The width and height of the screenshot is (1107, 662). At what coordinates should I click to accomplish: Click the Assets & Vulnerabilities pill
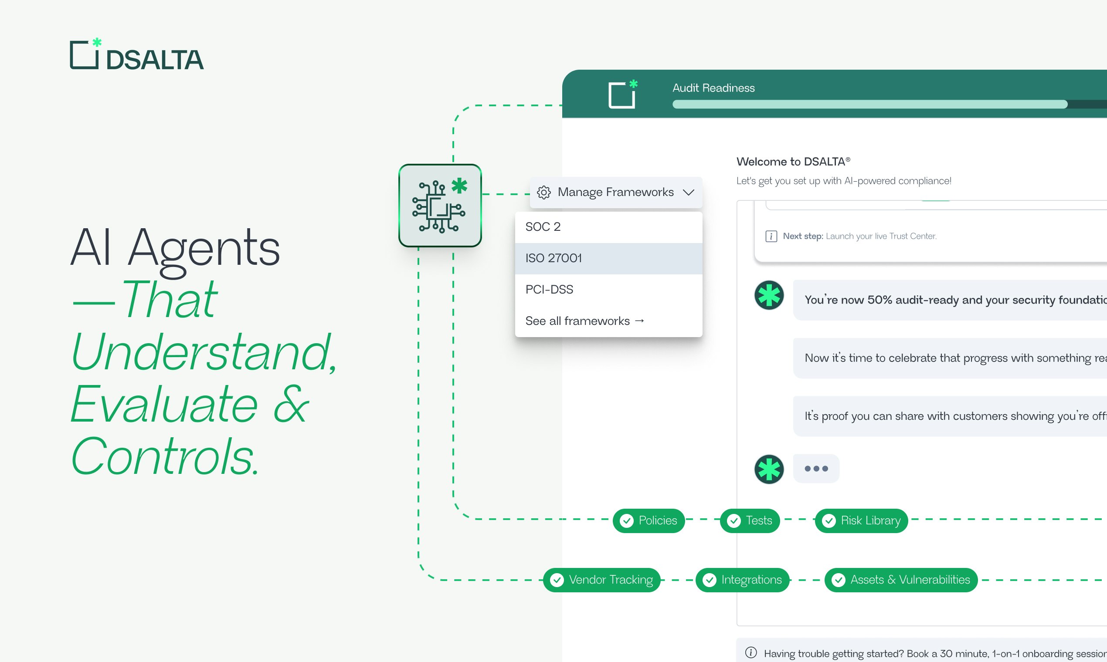tap(901, 580)
